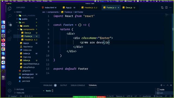The width and height of the screenshot is (174, 98).
Task: Maximize the panel with the up chevron
Action: 167,85
